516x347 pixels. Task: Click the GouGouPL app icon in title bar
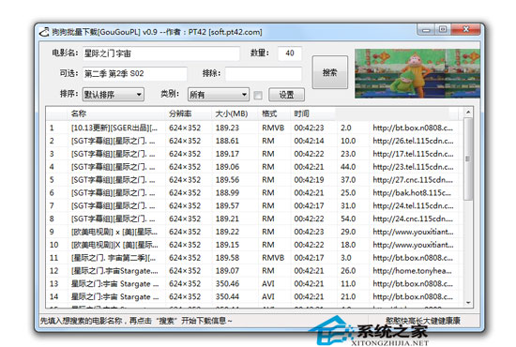click(44, 32)
